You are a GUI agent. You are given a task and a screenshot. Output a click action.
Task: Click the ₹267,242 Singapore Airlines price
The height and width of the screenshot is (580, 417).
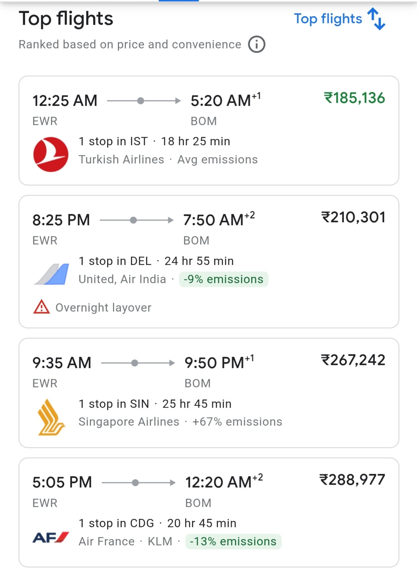coord(353,360)
